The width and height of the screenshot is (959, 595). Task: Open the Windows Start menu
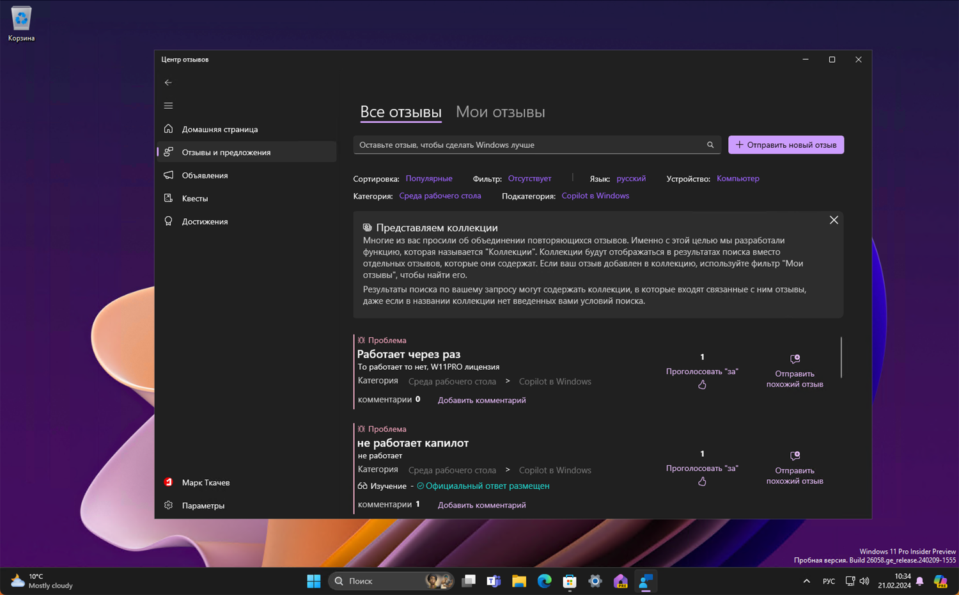click(x=314, y=581)
